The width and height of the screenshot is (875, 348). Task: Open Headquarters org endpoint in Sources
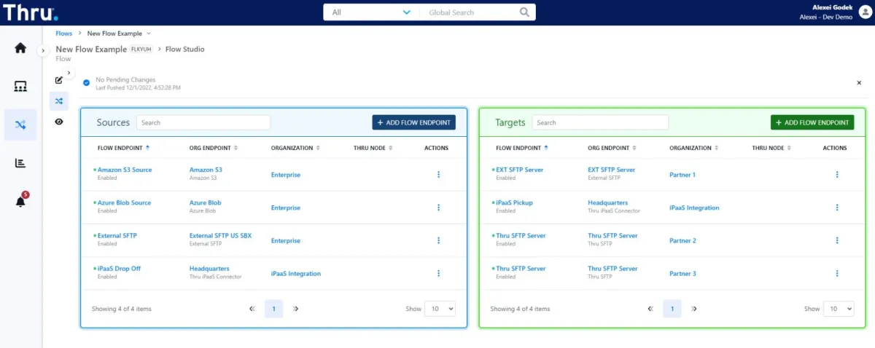[209, 269]
